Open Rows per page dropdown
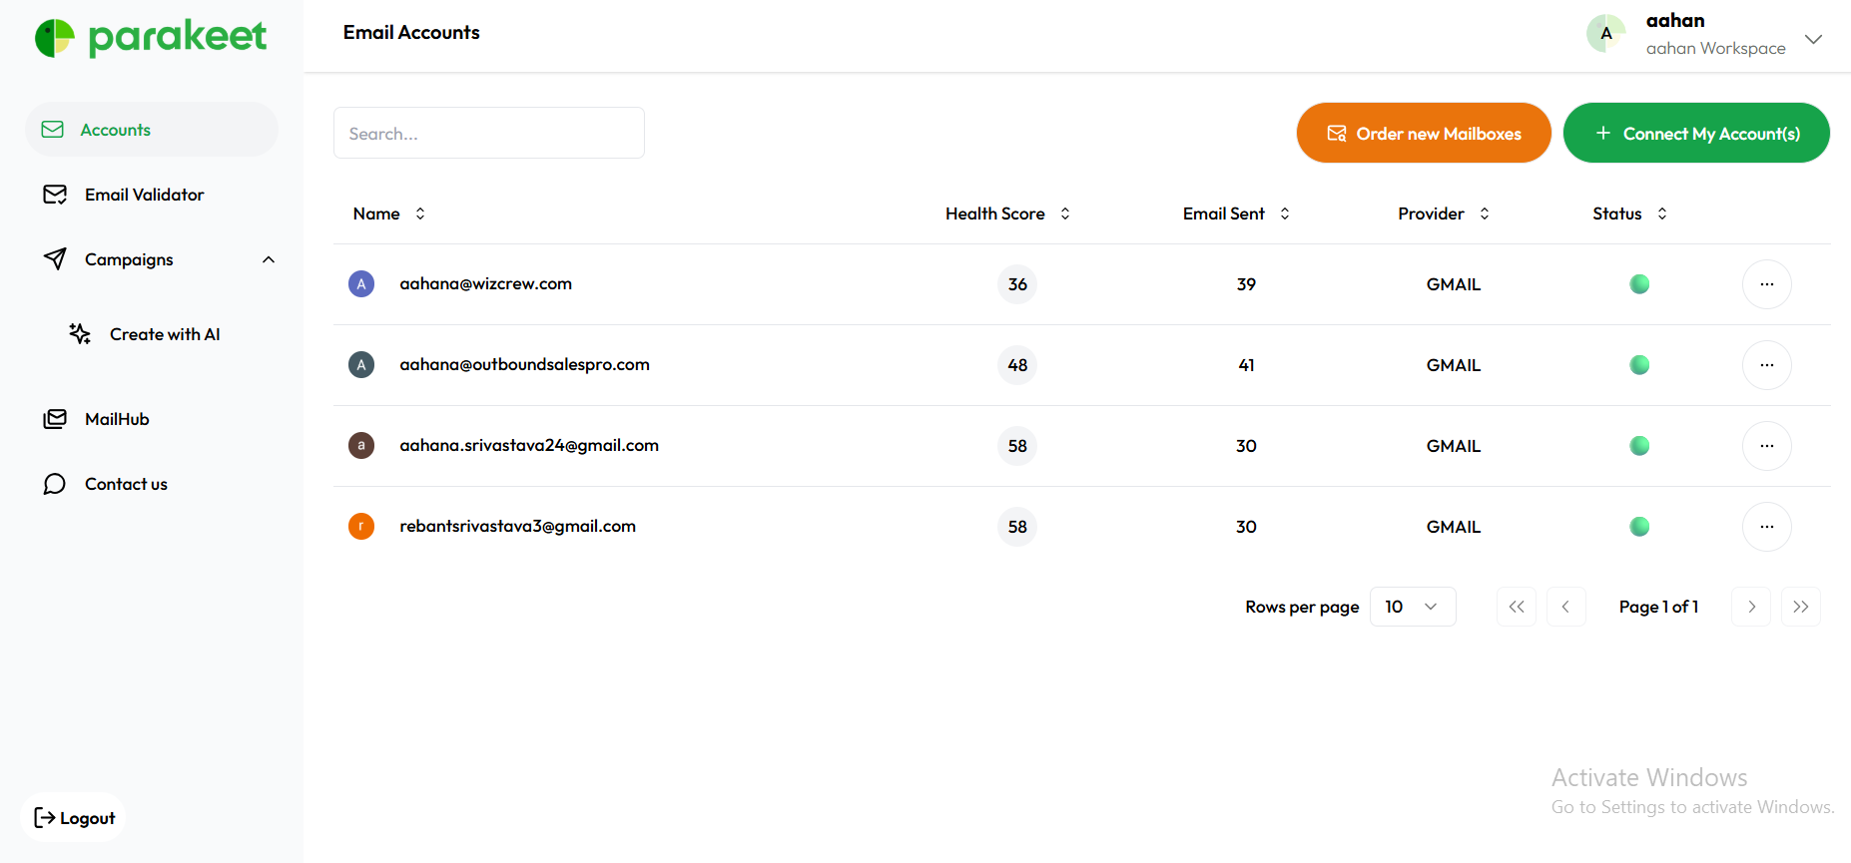1851x863 pixels. pyautogui.click(x=1412, y=607)
